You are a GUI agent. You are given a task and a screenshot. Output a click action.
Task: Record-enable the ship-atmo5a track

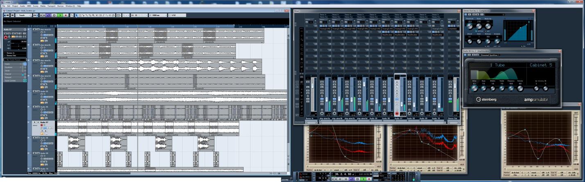tap(41, 32)
